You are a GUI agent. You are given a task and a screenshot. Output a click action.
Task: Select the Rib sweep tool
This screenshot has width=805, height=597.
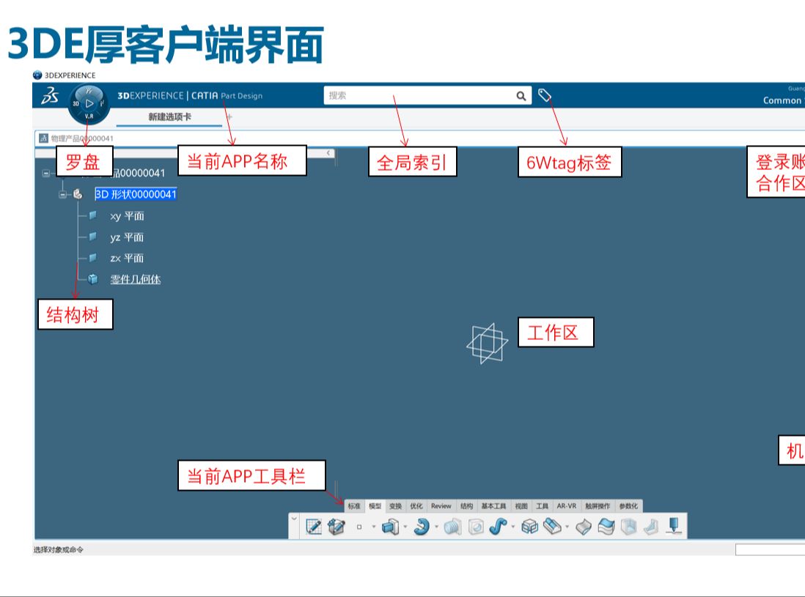(498, 527)
